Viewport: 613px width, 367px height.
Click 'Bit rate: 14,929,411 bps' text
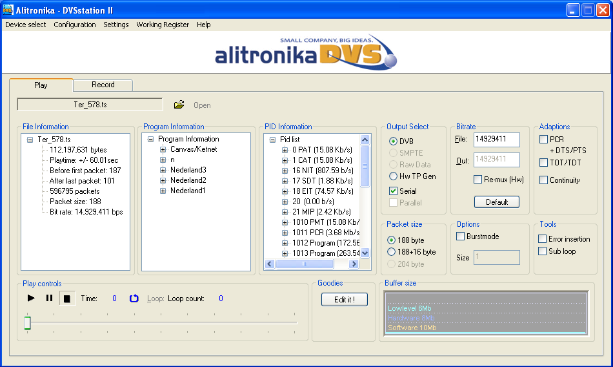click(86, 212)
